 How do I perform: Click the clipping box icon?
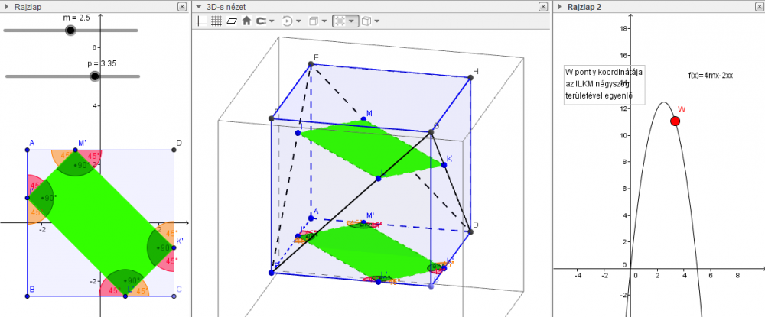pyautogui.click(x=340, y=21)
